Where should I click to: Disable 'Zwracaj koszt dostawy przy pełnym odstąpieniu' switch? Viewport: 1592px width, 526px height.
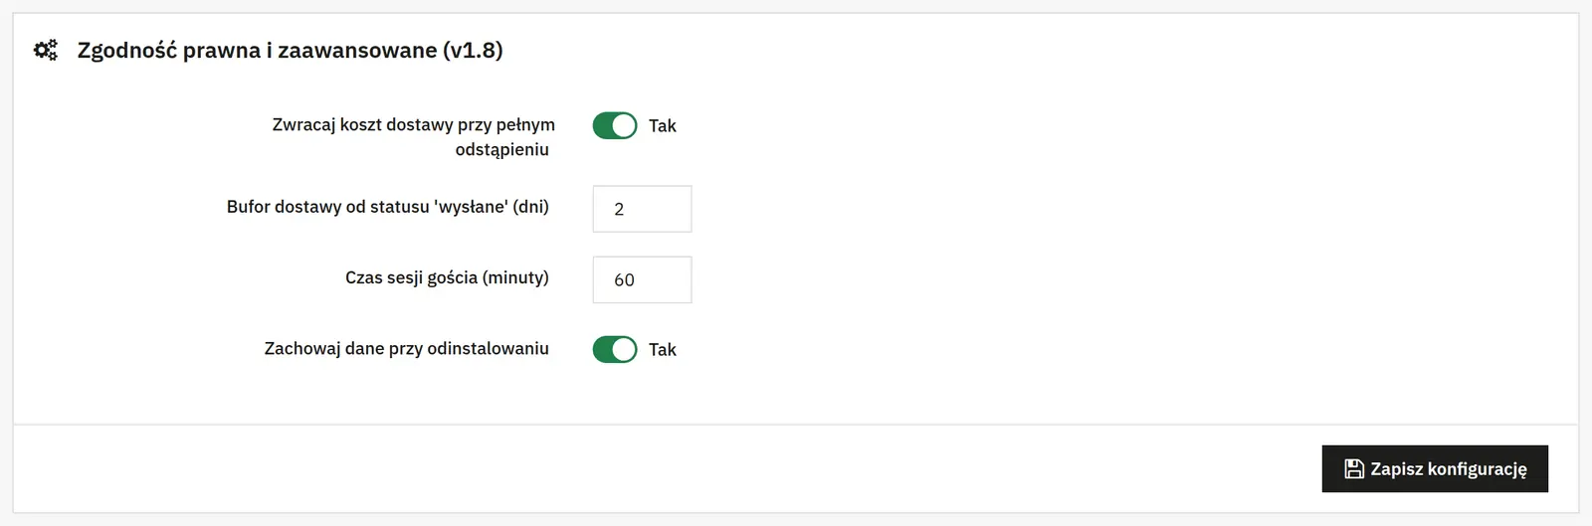coord(615,125)
